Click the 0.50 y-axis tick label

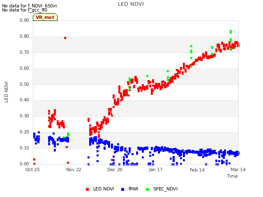click(25, 84)
